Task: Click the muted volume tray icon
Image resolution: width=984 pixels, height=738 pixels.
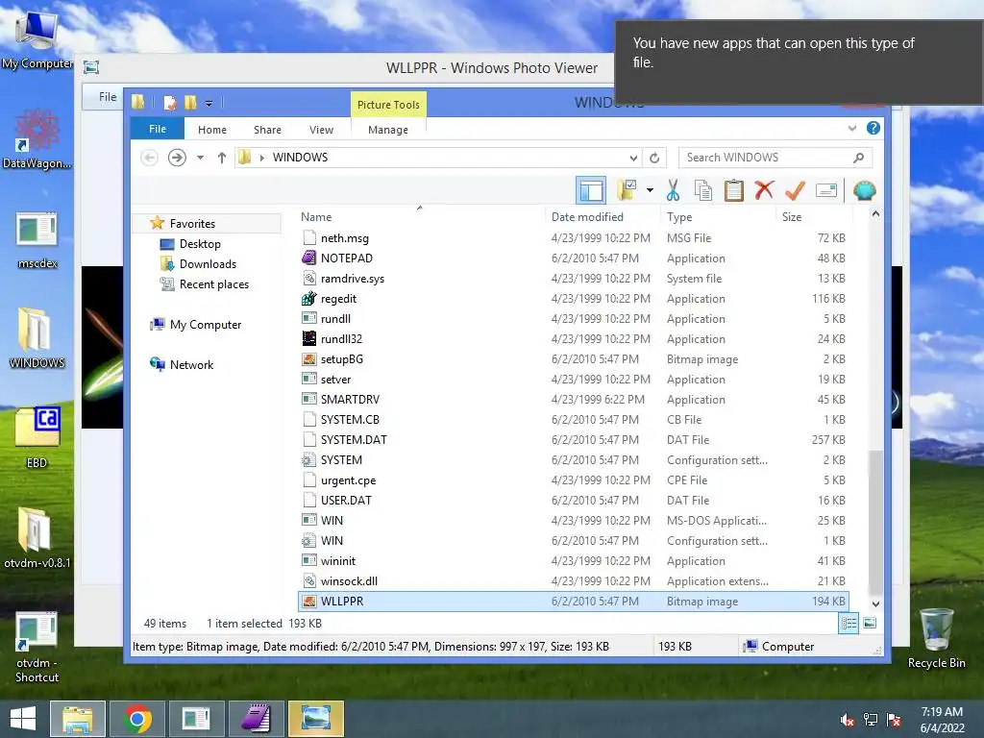Action: click(847, 720)
